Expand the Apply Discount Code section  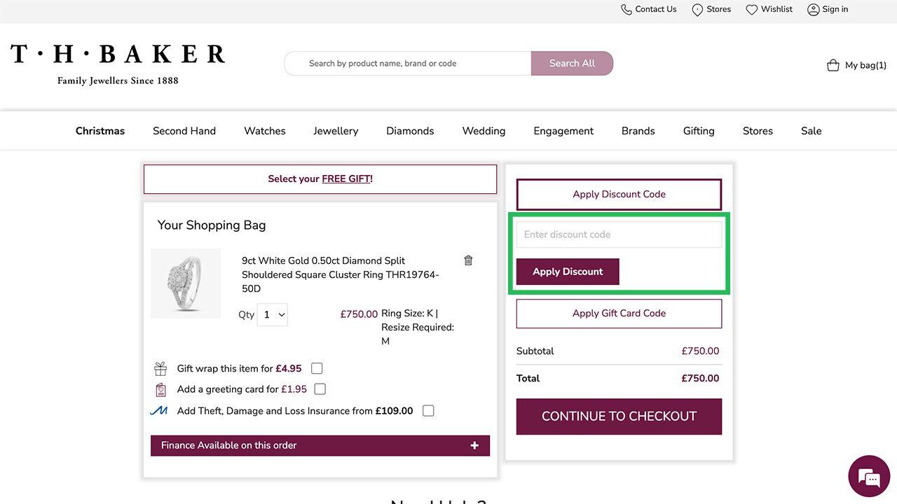[619, 194]
